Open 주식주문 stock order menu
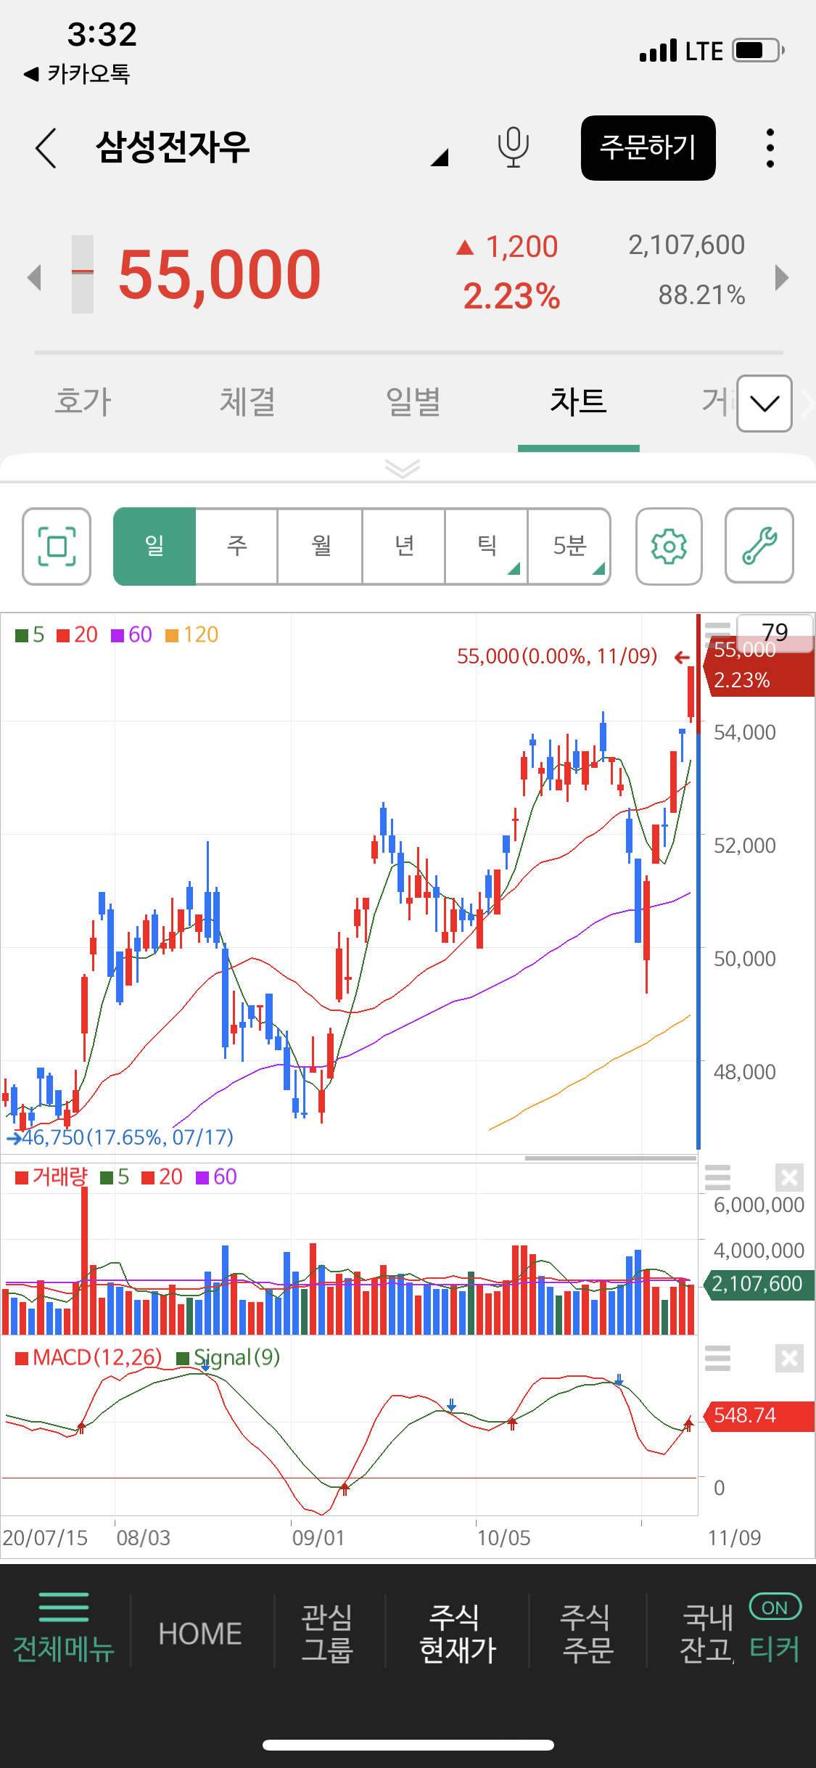The image size is (816, 1768). [587, 1633]
